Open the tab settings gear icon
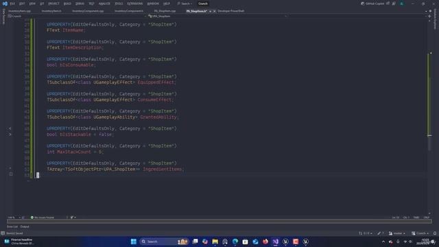This screenshot has width=439, height=247. point(430,11)
